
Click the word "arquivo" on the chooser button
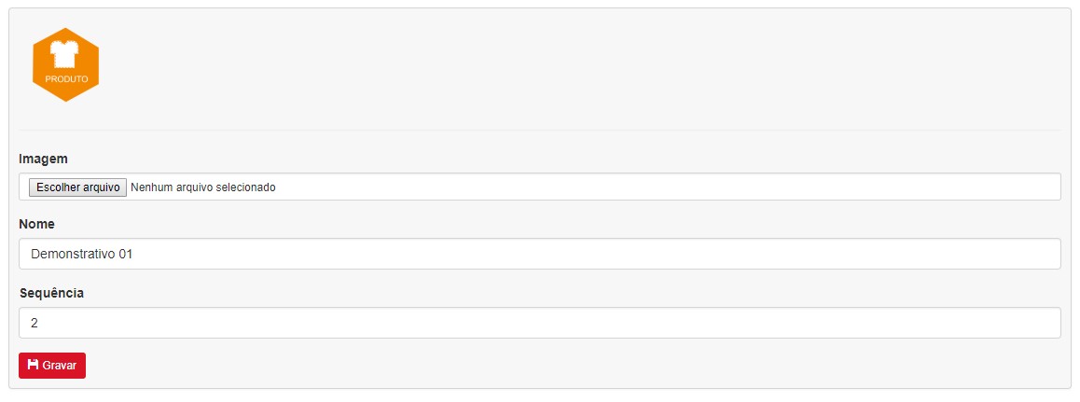point(102,187)
